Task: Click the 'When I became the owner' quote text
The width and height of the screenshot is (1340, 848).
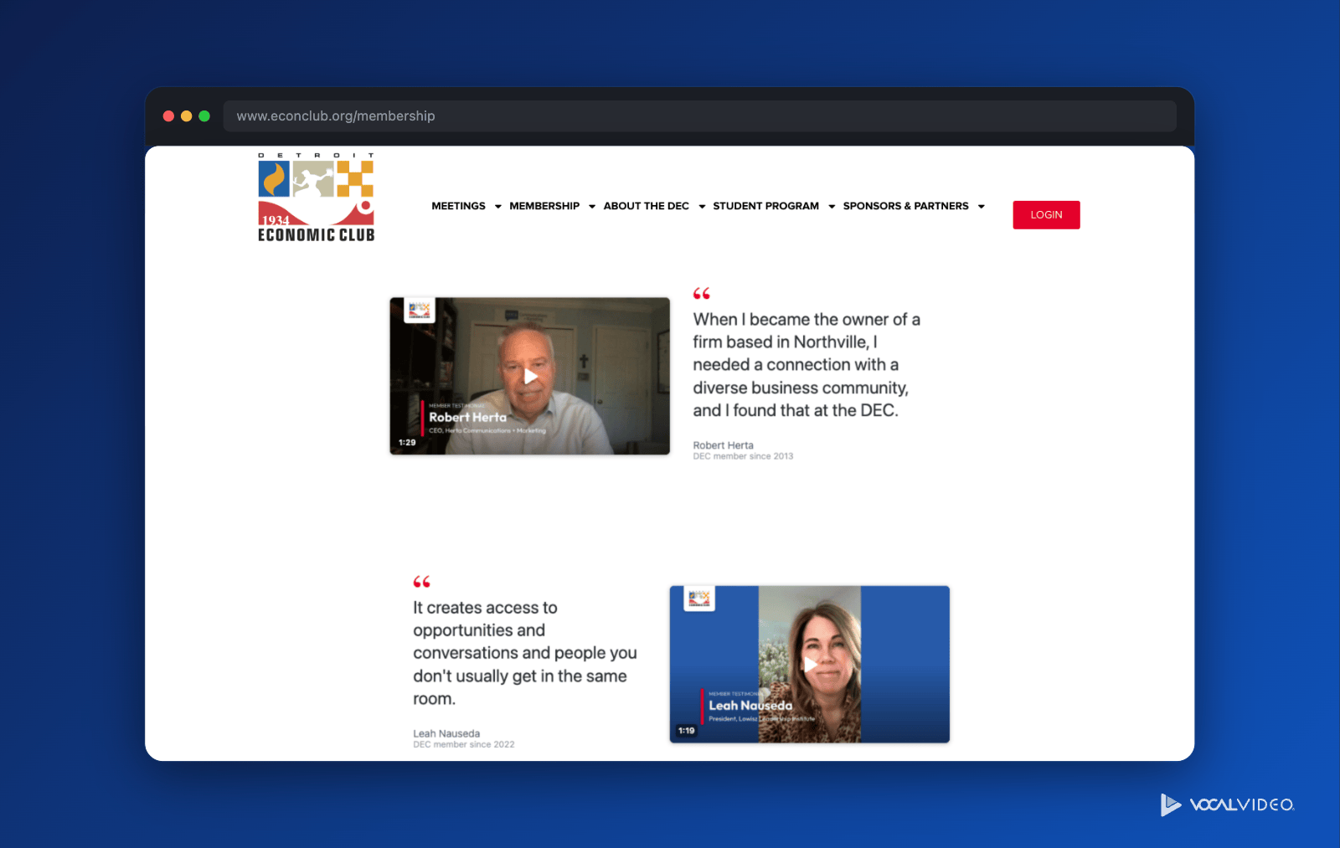Action: 806,365
